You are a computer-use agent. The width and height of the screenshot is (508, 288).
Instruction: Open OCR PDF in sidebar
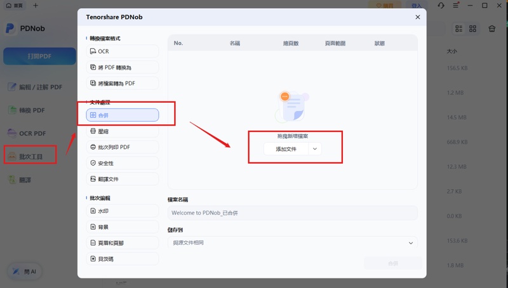tap(27, 133)
